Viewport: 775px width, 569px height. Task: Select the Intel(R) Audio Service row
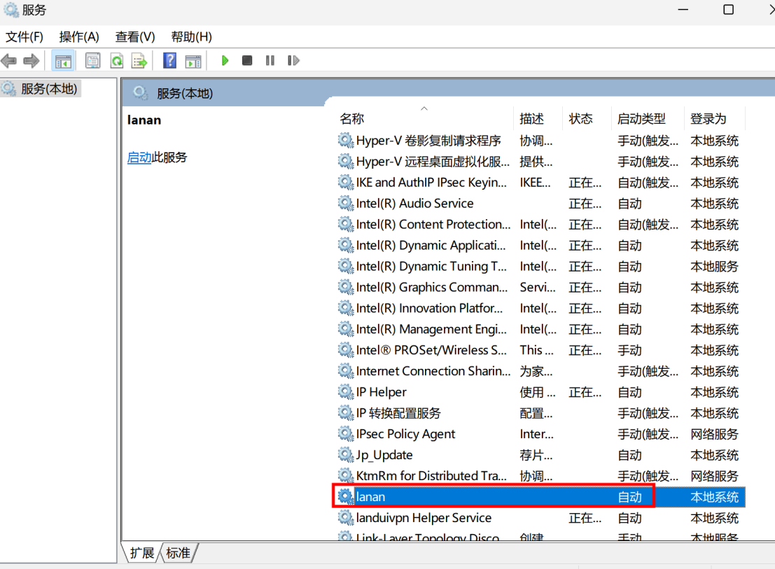click(x=414, y=204)
